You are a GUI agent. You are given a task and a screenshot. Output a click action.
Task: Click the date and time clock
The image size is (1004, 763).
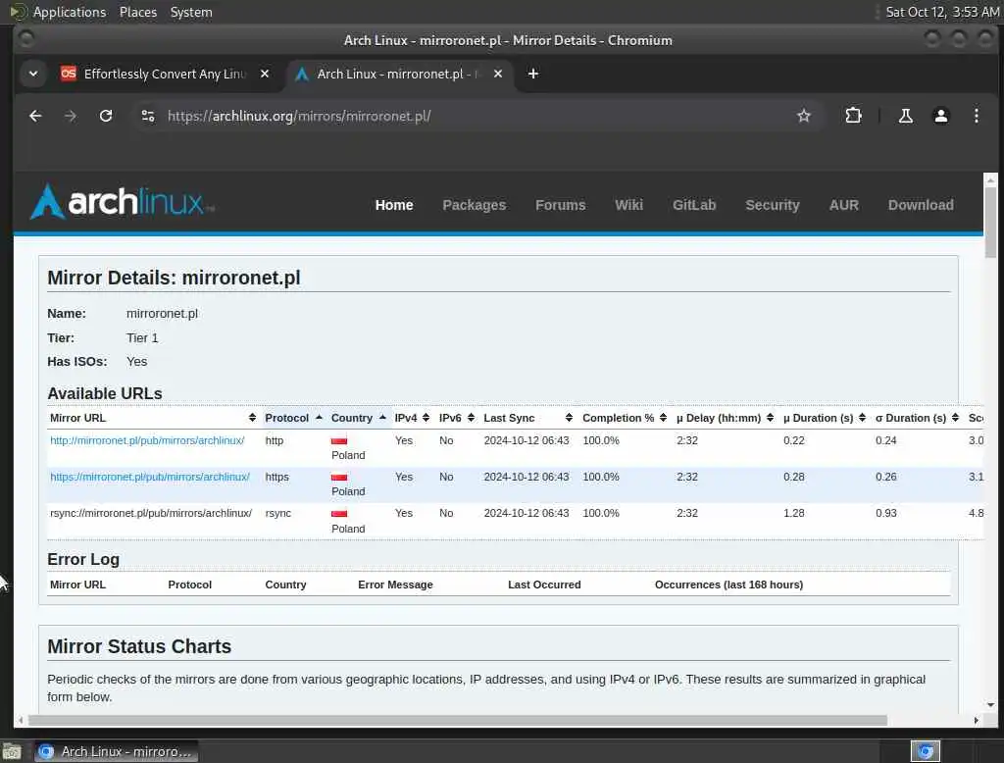coord(942,12)
